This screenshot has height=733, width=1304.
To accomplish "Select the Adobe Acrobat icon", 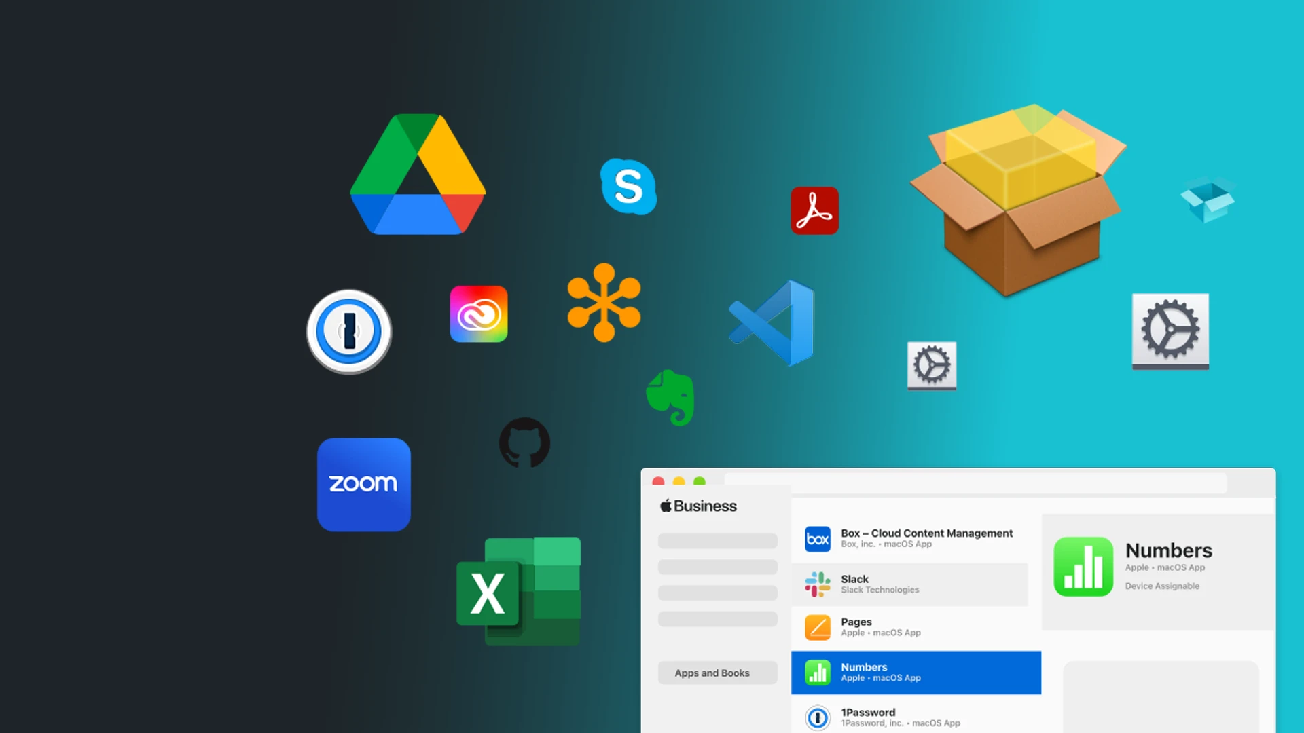I will [814, 210].
